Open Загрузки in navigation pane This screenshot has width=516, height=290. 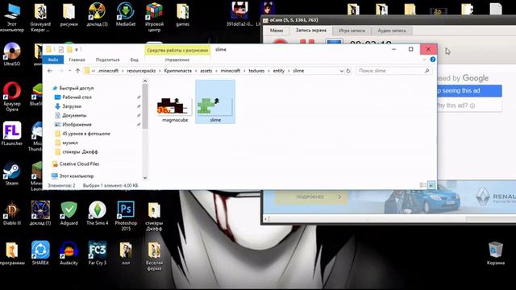[x=72, y=106]
